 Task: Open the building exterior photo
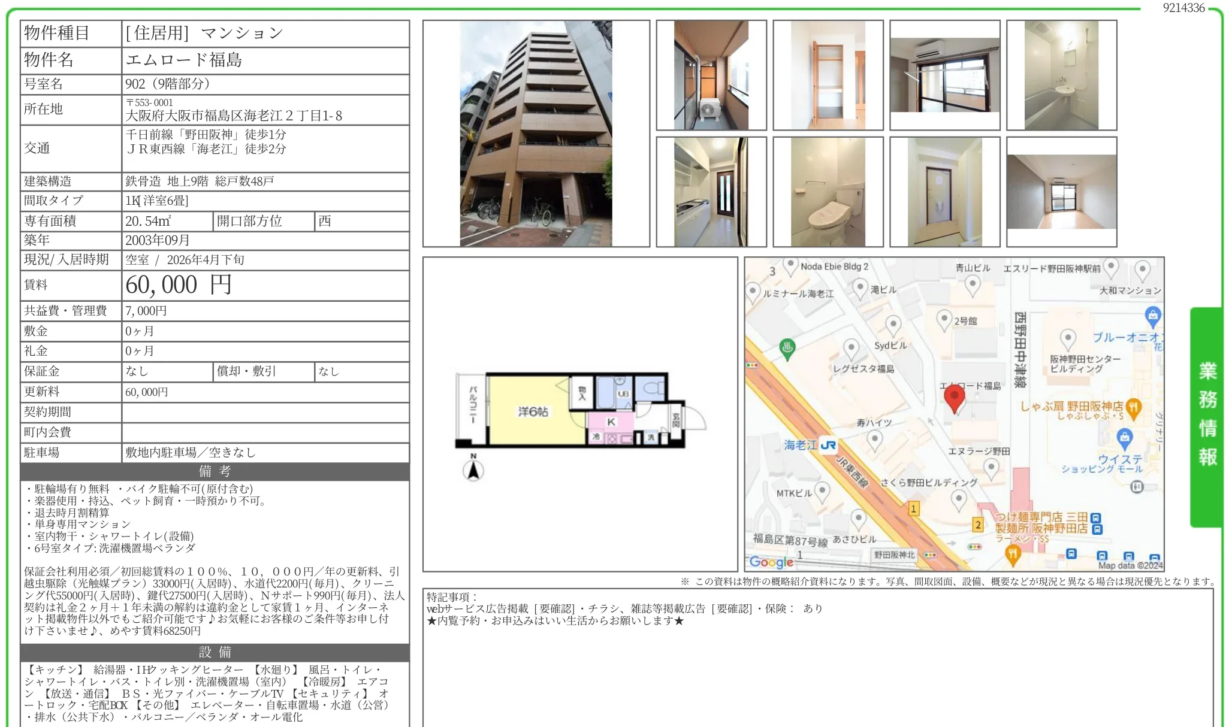tap(536, 134)
